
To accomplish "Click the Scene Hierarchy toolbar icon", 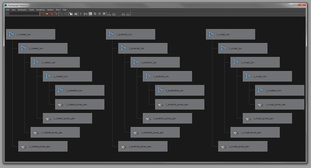I will click(71, 14).
